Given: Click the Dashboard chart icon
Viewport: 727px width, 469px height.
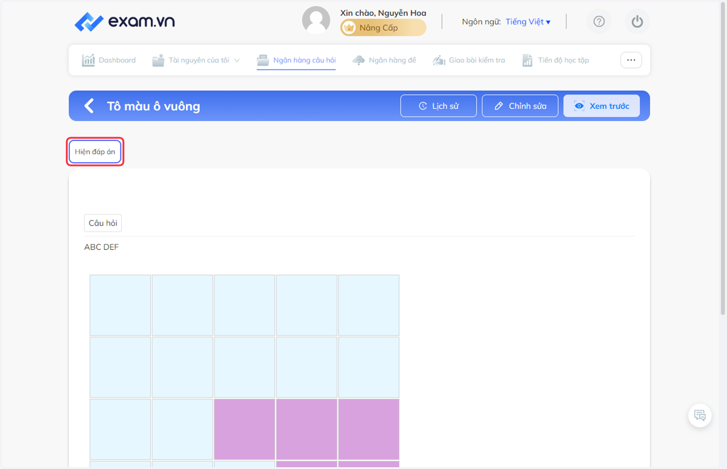Looking at the screenshot, I should 88,60.
